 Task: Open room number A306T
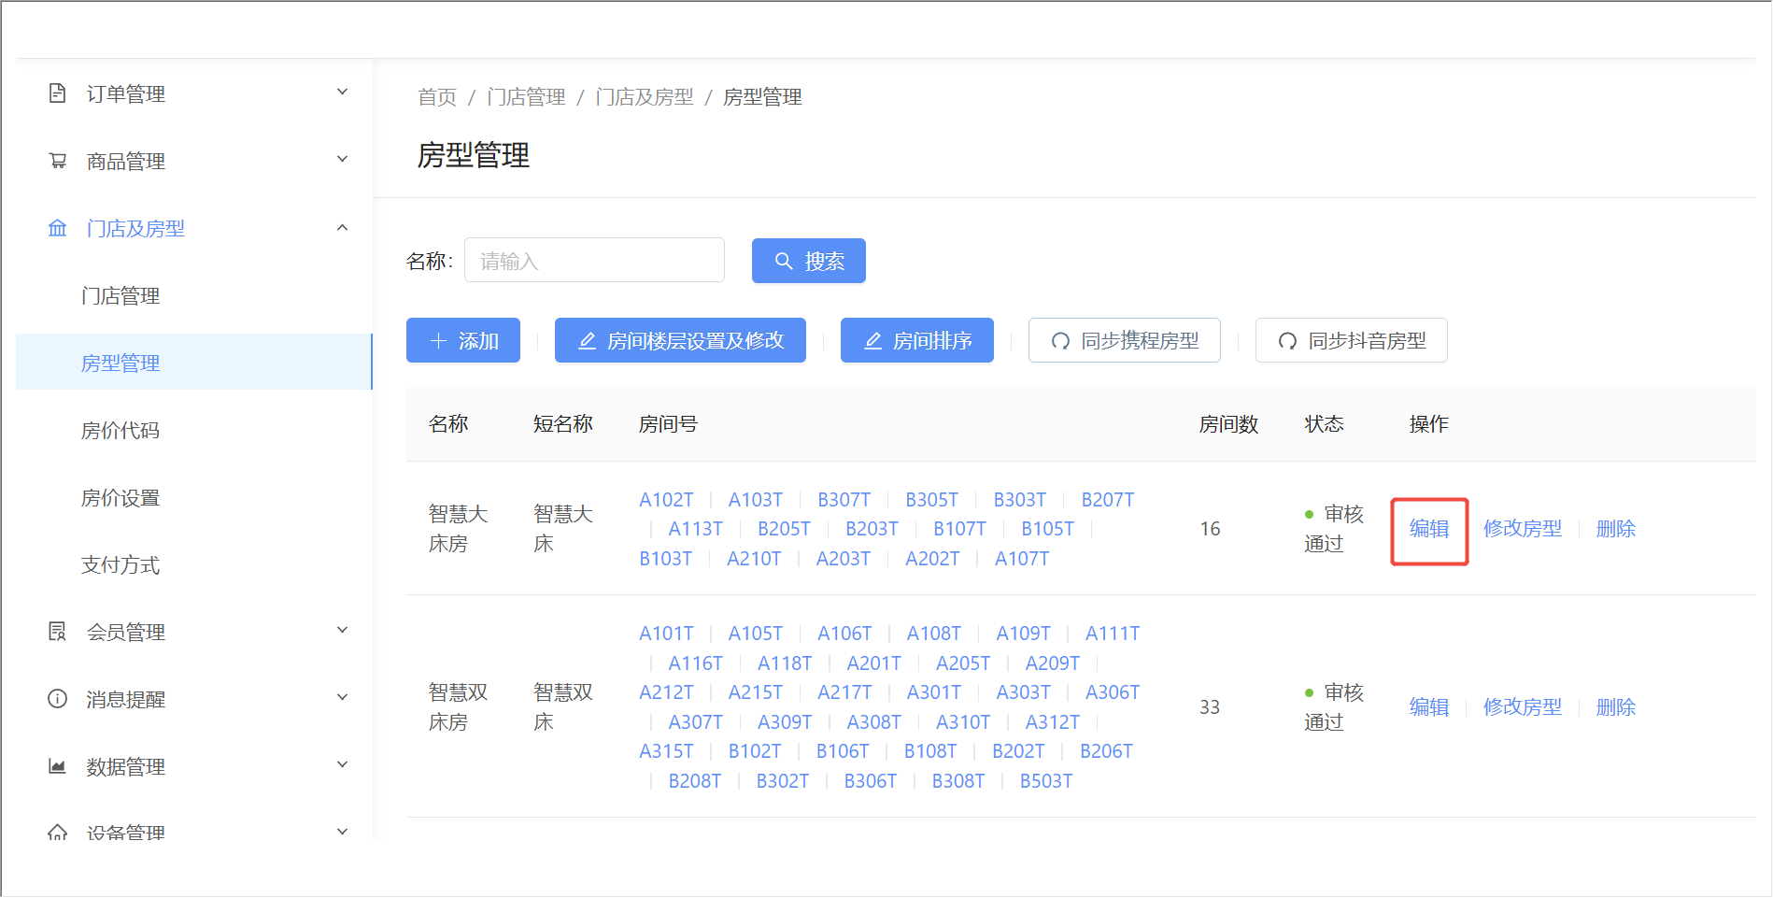(x=1113, y=692)
